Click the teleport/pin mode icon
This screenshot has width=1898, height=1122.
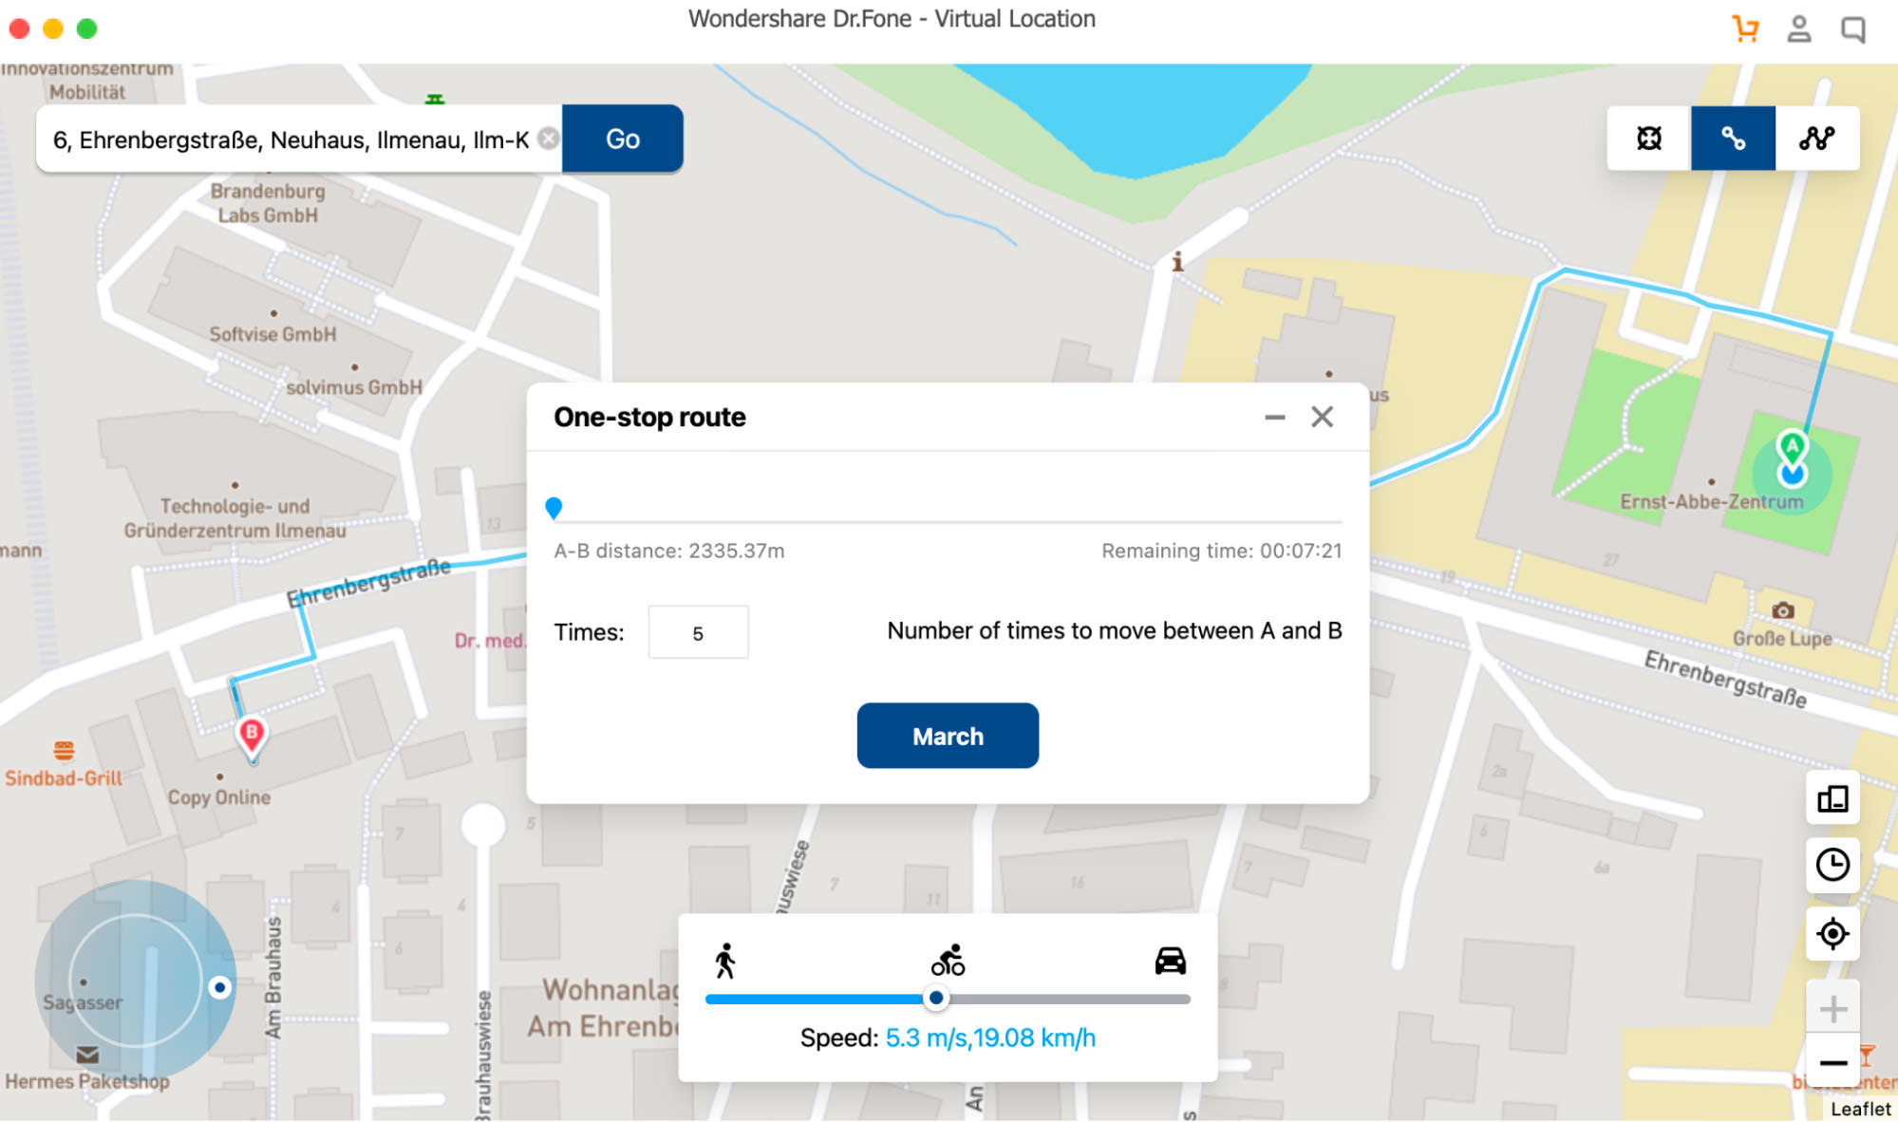tap(1652, 137)
